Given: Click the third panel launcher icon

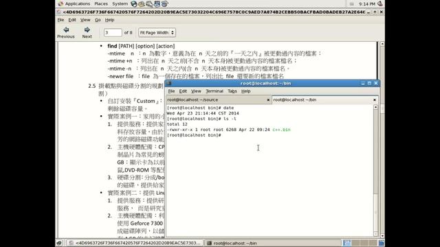Looking at the screenshot, I should tap(149, 3).
